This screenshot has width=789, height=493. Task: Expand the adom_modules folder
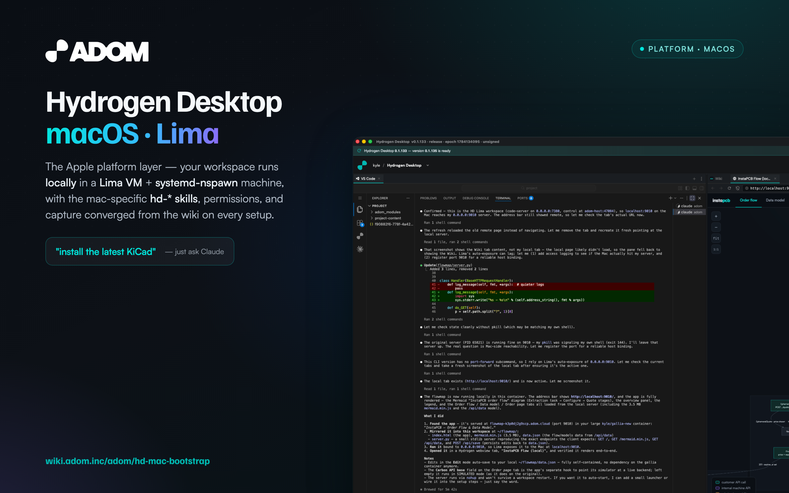point(385,212)
